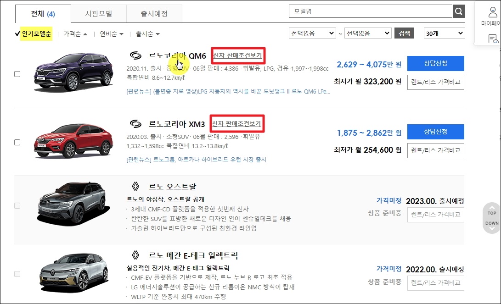
Task: Tick the checkbox for 르노 메간 E-테크 일렉트릭
Action: click(17, 274)
